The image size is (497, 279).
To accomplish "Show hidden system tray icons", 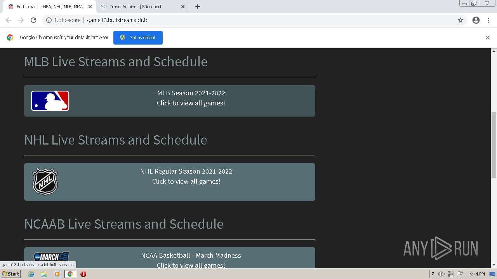I will click(433, 274).
